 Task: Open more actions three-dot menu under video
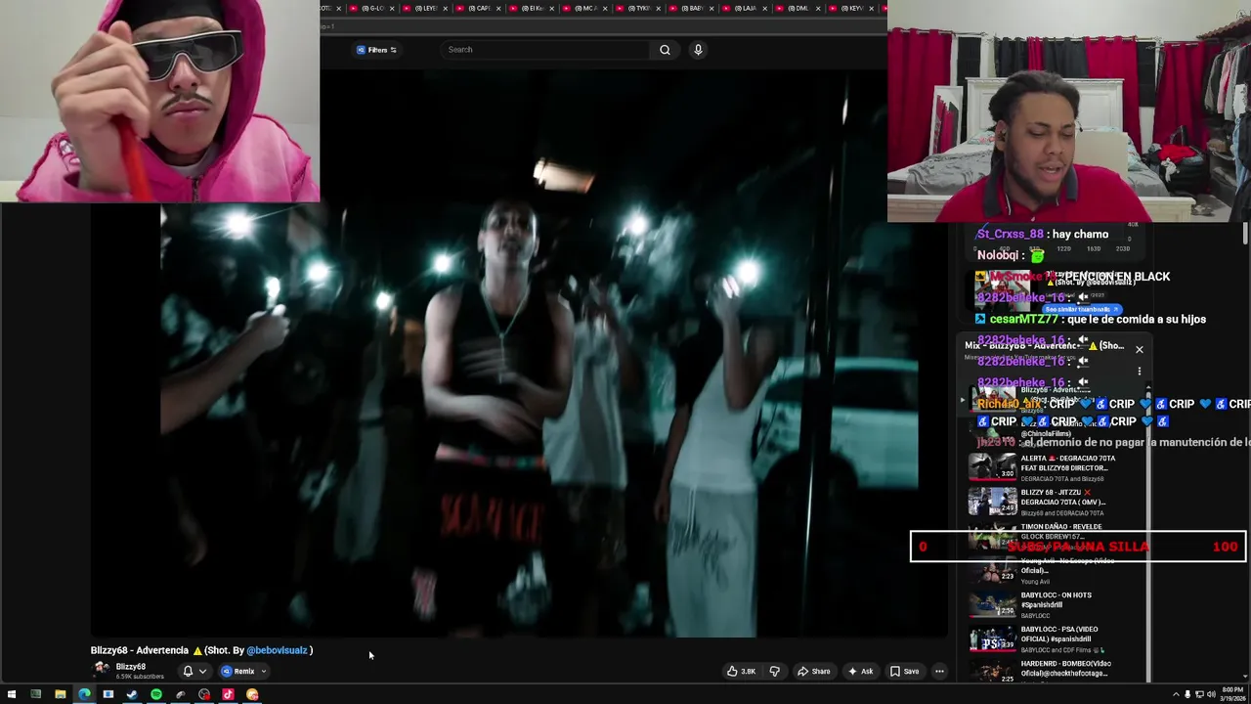click(939, 671)
